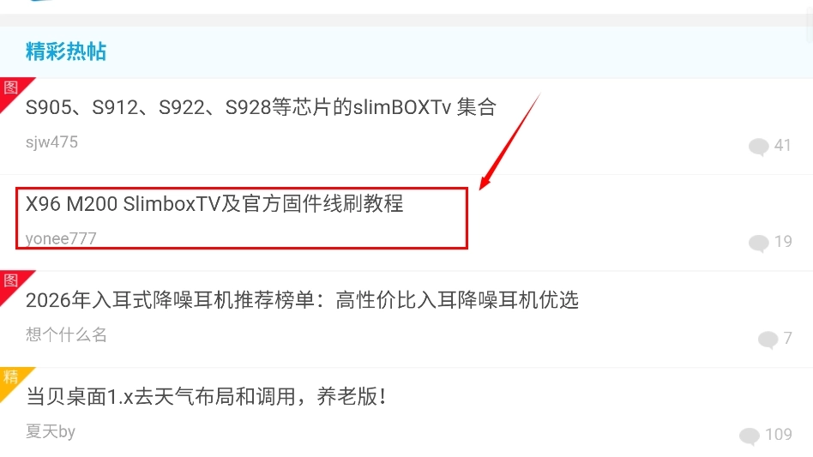Click the red 图 badge on slimBOXTv post
The height and width of the screenshot is (457, 813).
coord(11,88)
